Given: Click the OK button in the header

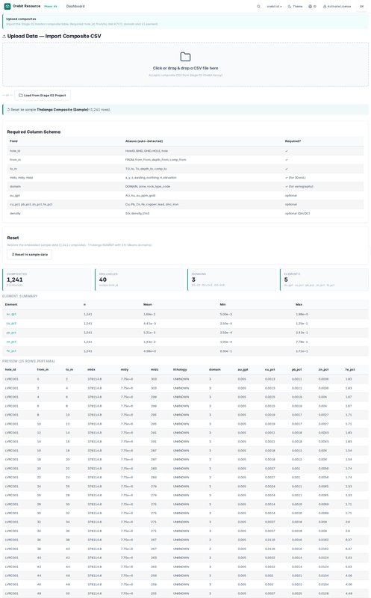Looking at the screenshot, I should click(362, 7).
